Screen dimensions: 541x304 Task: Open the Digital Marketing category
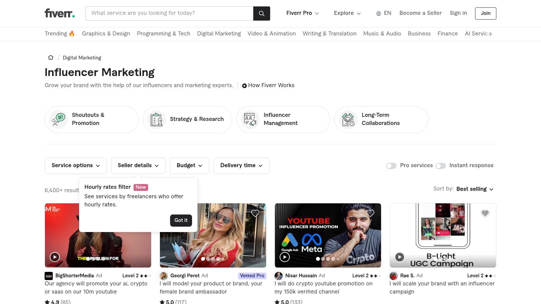[x=219, y=34]
